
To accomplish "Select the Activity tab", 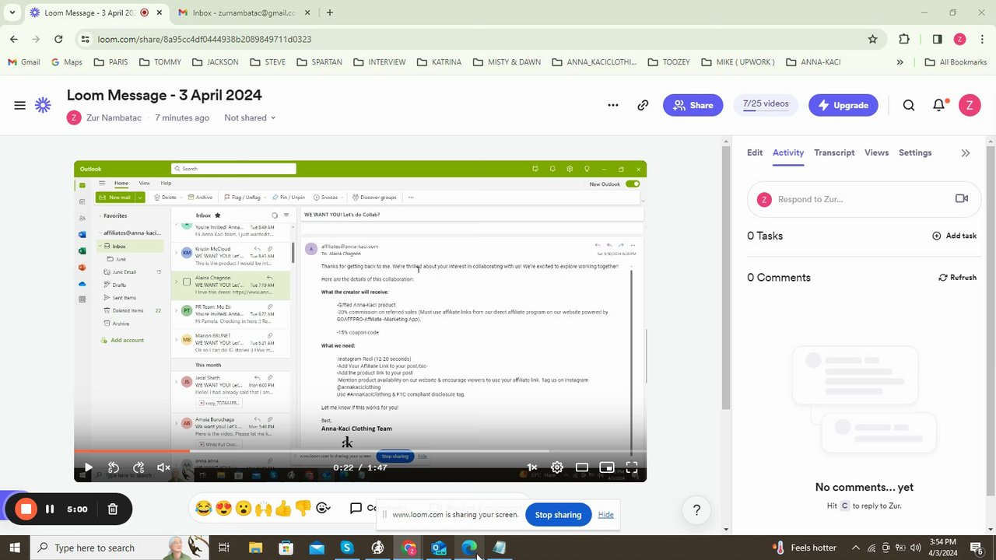I will click(788, 152).
